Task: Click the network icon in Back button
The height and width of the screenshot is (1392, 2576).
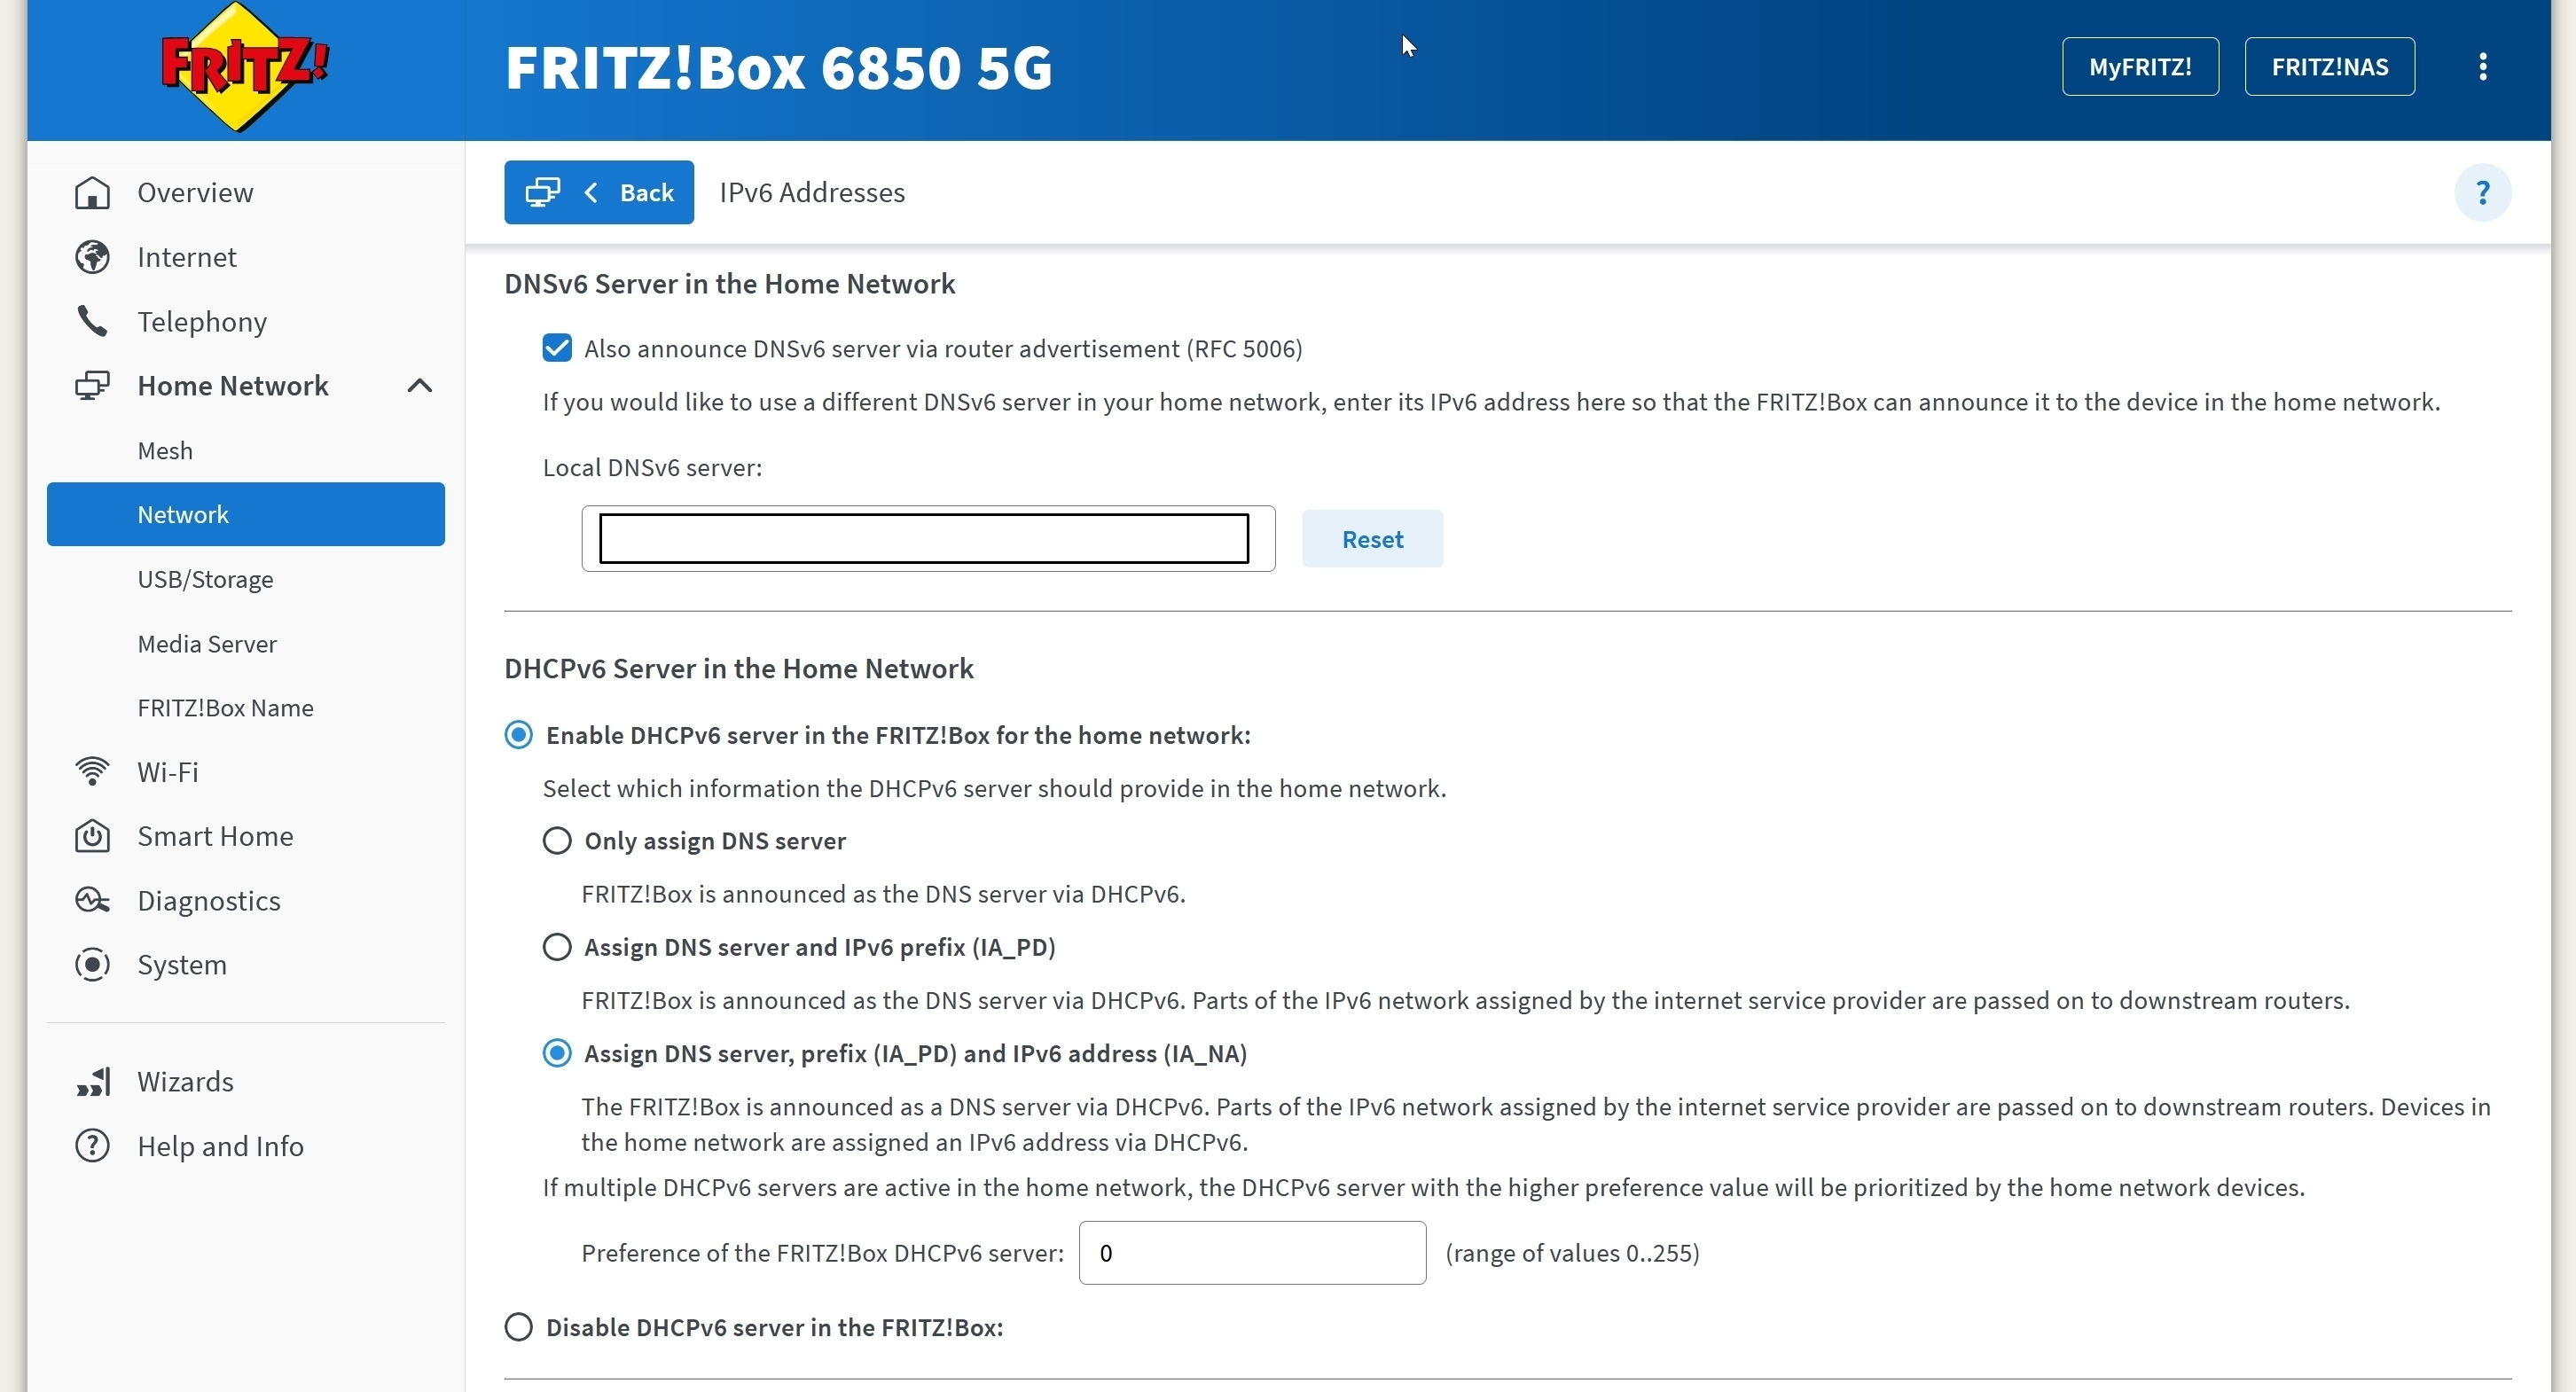Action: pos(542,192)
